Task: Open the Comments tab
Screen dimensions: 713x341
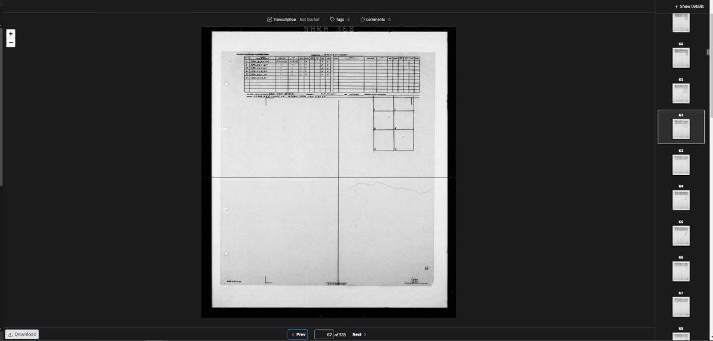Action: pyautogui.click(x=375, y=20)
